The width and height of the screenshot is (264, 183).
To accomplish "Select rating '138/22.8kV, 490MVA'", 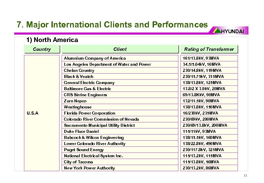I will point(209,143).
